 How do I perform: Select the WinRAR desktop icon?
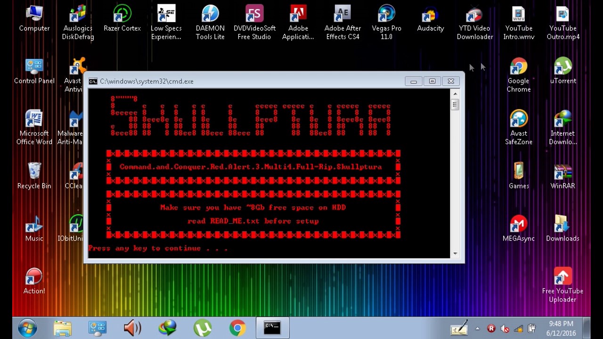pos(563,176)
